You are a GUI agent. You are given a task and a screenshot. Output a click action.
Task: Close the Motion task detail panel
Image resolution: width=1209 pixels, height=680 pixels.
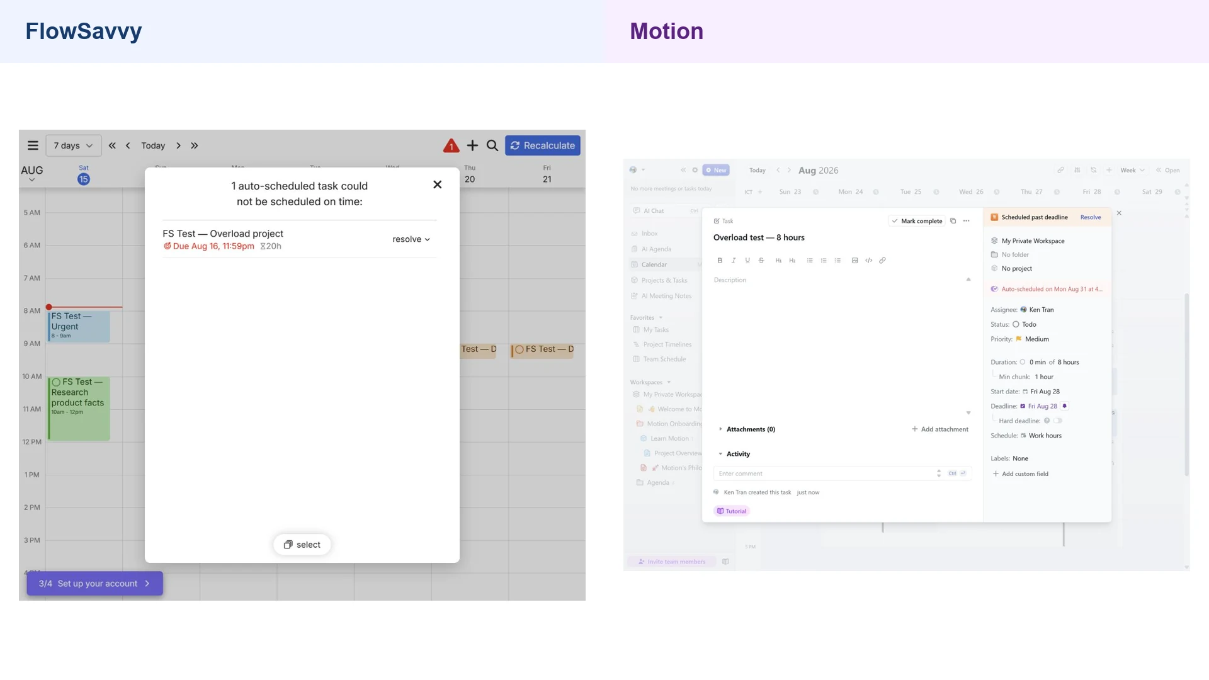(x=1119, y=213)
